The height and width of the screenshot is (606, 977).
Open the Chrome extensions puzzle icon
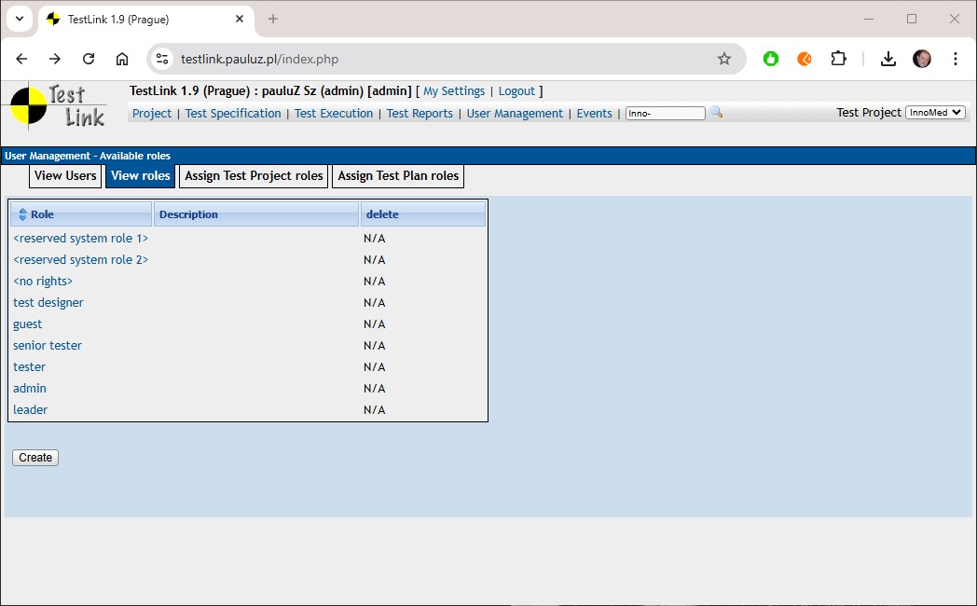(x=838, y=59)
